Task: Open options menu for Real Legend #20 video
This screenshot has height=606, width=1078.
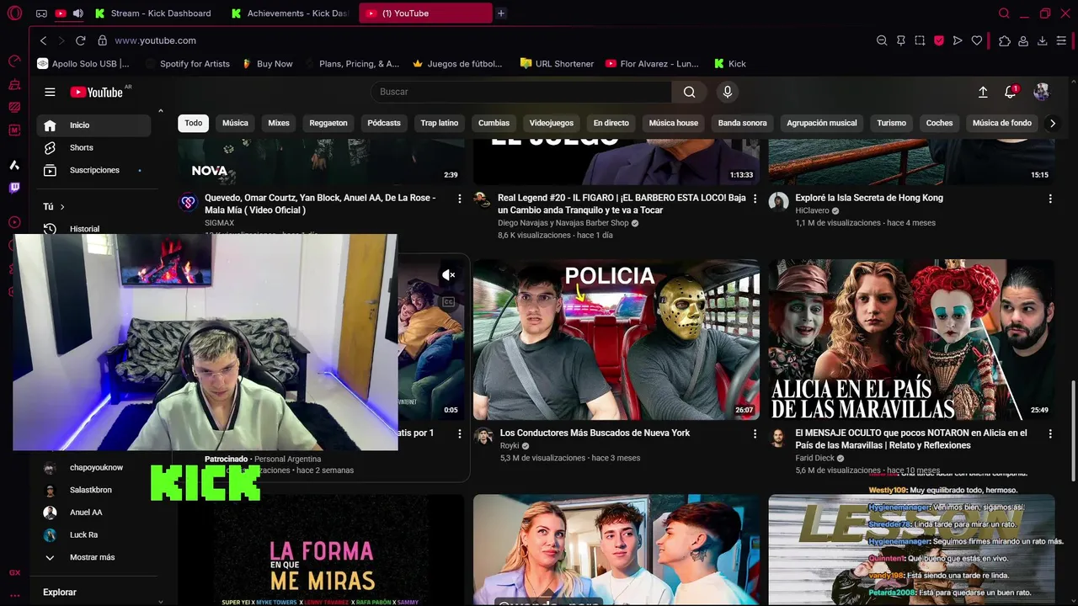Action: click(755, 199)
